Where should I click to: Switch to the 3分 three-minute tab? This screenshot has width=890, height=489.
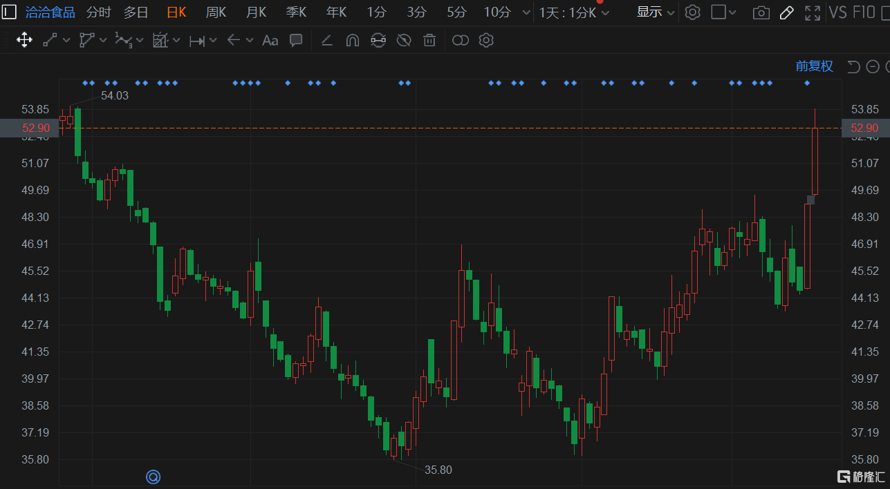[x=417, y=12]
